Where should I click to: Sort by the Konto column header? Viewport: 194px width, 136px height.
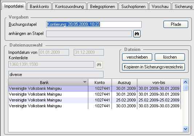coord(100,83)
